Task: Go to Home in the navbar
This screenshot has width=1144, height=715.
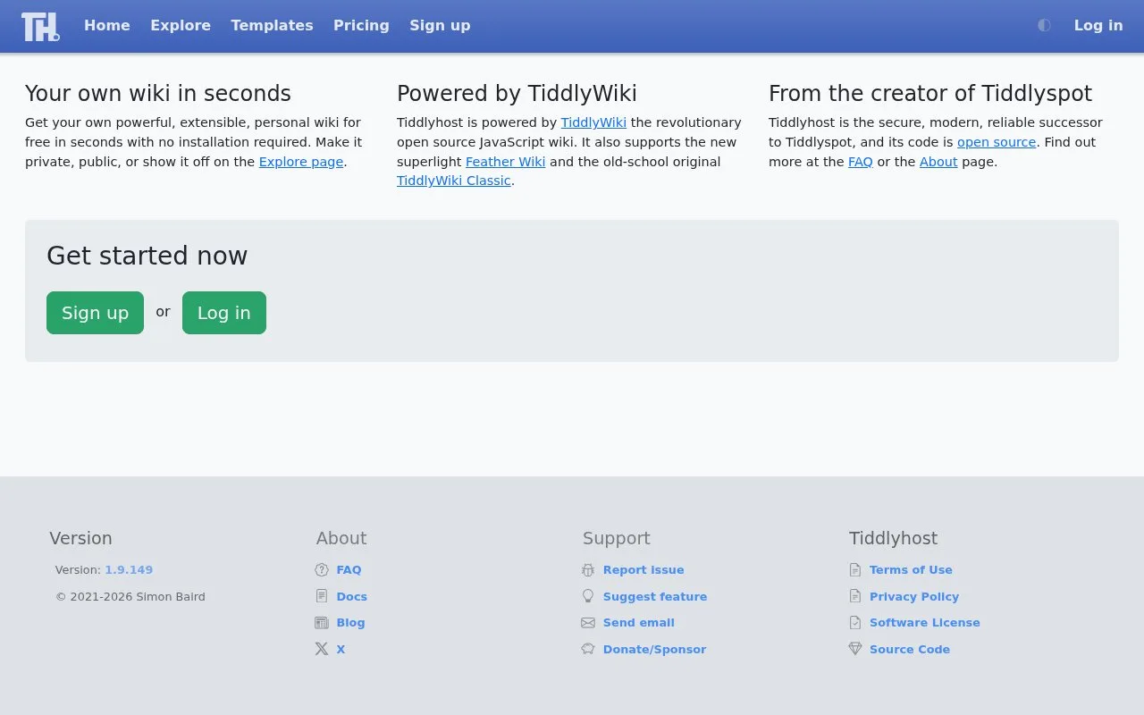Action: click(107, 26)
